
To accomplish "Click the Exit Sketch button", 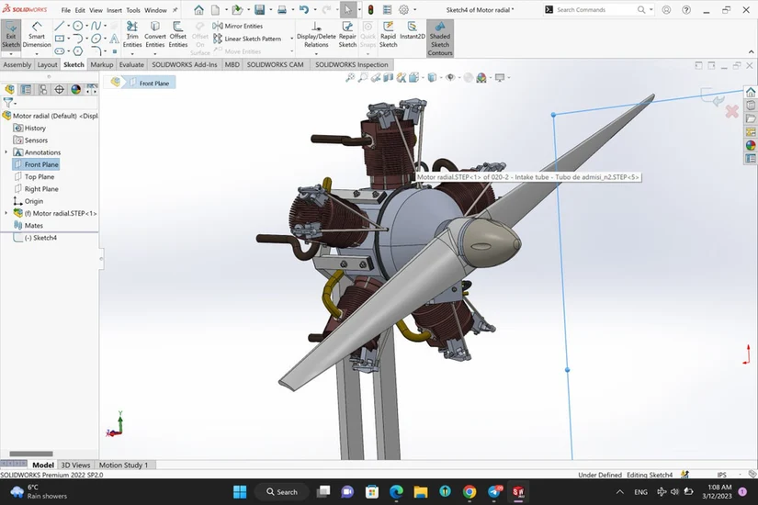I will pos(11,35).
